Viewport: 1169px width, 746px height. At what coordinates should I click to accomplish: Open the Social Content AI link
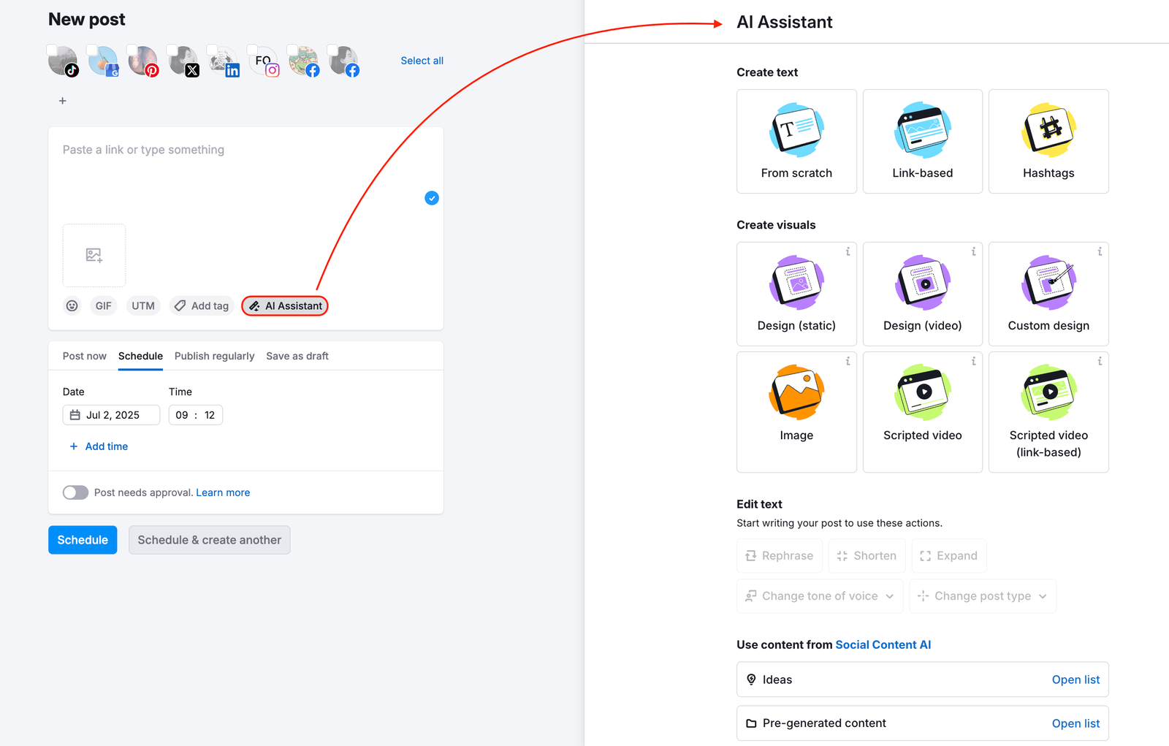coord(883,644)
